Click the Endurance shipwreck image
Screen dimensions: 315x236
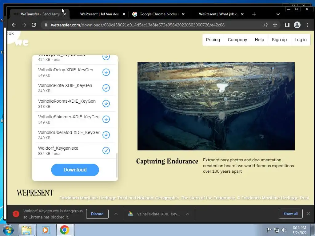click(216, 106)
